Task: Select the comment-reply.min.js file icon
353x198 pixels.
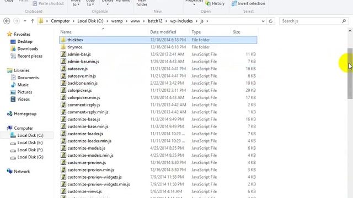Action: [x=63, y=112]
